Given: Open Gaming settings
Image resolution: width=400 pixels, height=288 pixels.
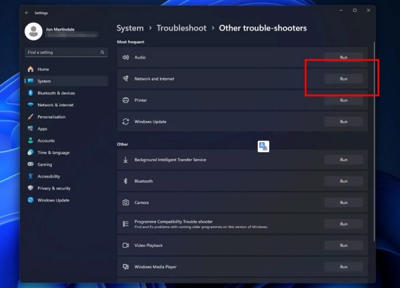Looking at the screenshot, I should click(x=66, y=164).
